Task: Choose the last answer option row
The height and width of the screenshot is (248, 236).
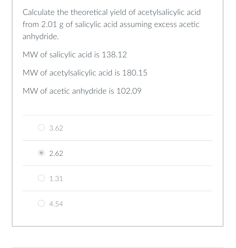Action: (x=117, y=204)
